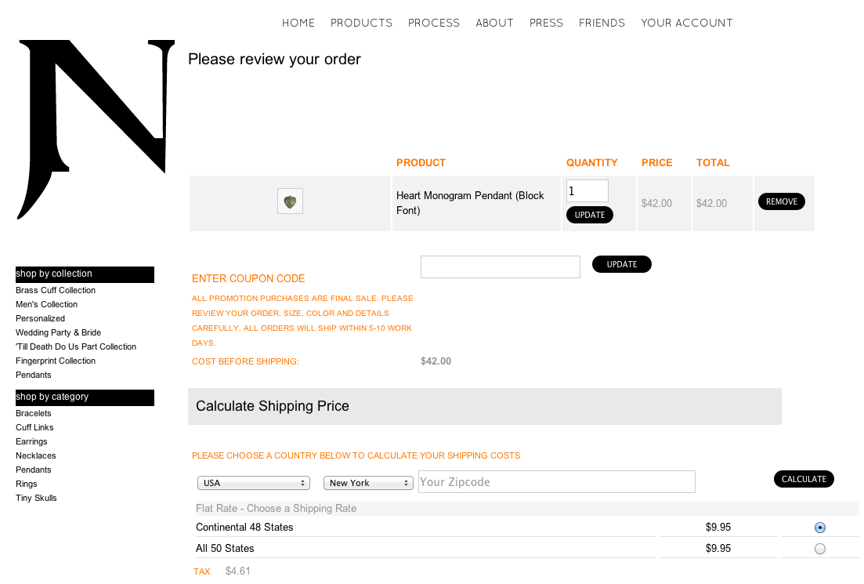The image size is (864, 584).
Task: Hit the CALCULATE shipping button
Action: 804,479
